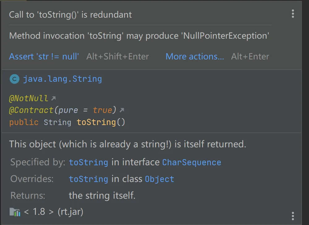The image size is (309, 225).
Task: Click the @Contract annotation text
Action: pos(31,110)
